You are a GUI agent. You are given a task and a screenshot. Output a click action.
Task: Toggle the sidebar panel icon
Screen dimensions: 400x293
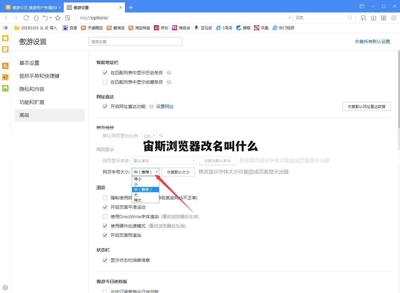point(5,28)
